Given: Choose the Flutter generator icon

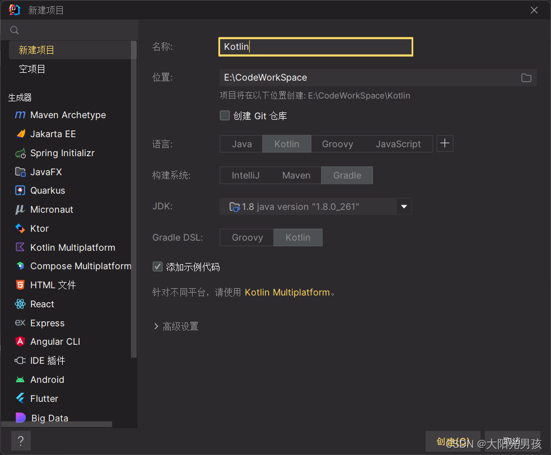Looking at the screenshot, I should (x=20, y=398).
